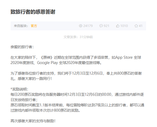Screen dimensions: 157x127
Task: Open comments via speech bubble icon
Action: pyautogui.click(x=101, y=26)
